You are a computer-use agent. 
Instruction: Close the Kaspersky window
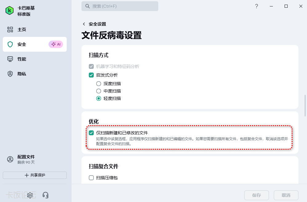301,6
